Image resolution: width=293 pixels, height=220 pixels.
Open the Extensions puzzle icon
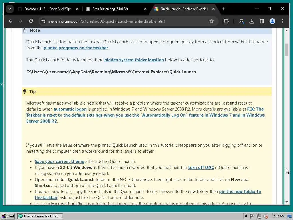(226, 21)
